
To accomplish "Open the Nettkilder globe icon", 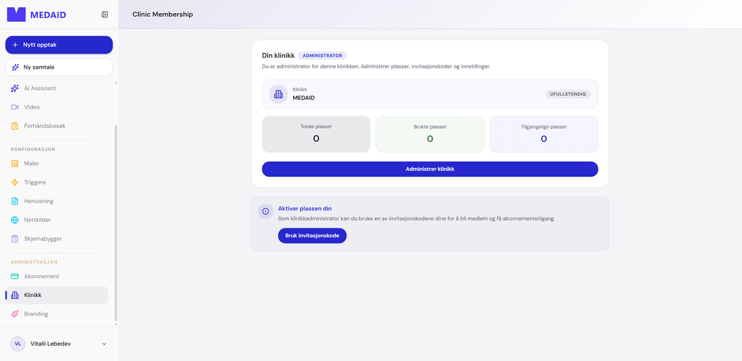I will coord(15,220).
